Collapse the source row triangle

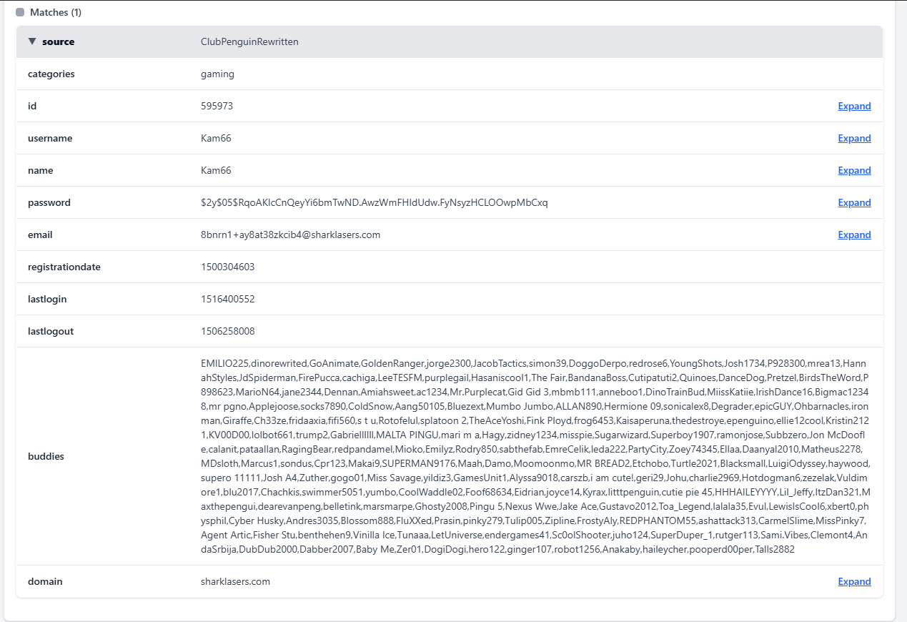(32, 41)
